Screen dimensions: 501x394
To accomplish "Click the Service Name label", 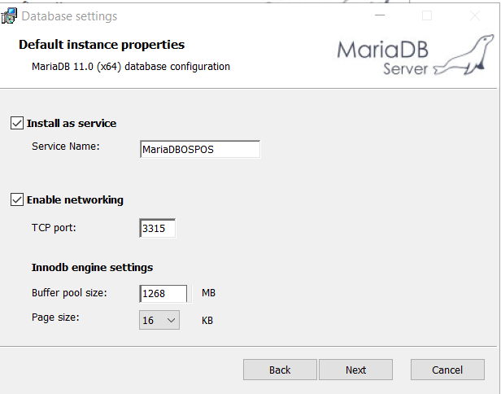I will coord(65,147).
